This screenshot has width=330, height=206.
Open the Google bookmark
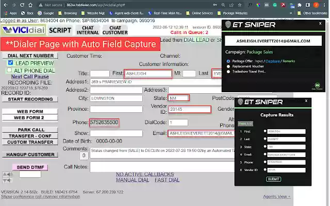46,13
